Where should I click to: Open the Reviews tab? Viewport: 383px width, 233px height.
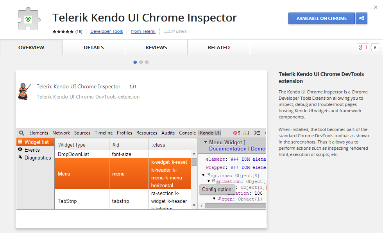click(156, 47)
